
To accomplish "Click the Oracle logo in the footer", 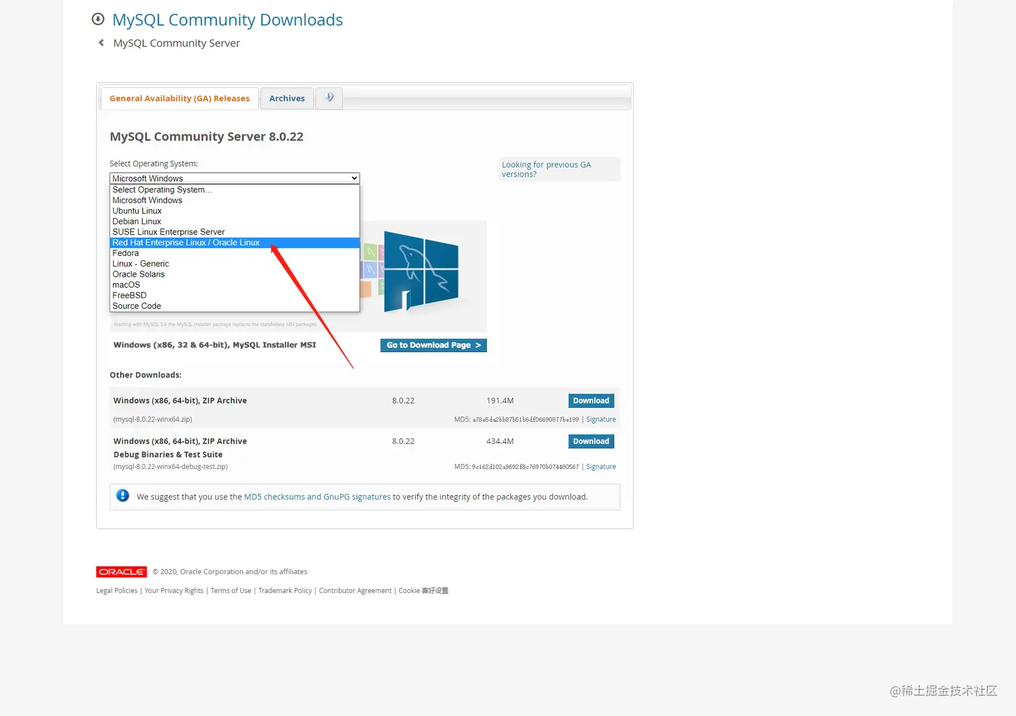I will click(x=122, y=572).
